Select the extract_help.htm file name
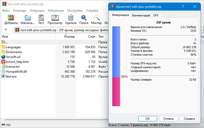Image resolution: width=204 pixels, height=128 pixels. click(x=17, y=62)
